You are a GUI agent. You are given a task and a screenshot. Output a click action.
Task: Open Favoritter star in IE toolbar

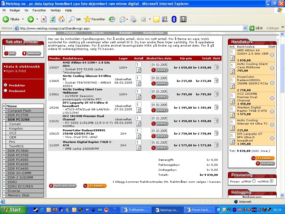(95, 19)
